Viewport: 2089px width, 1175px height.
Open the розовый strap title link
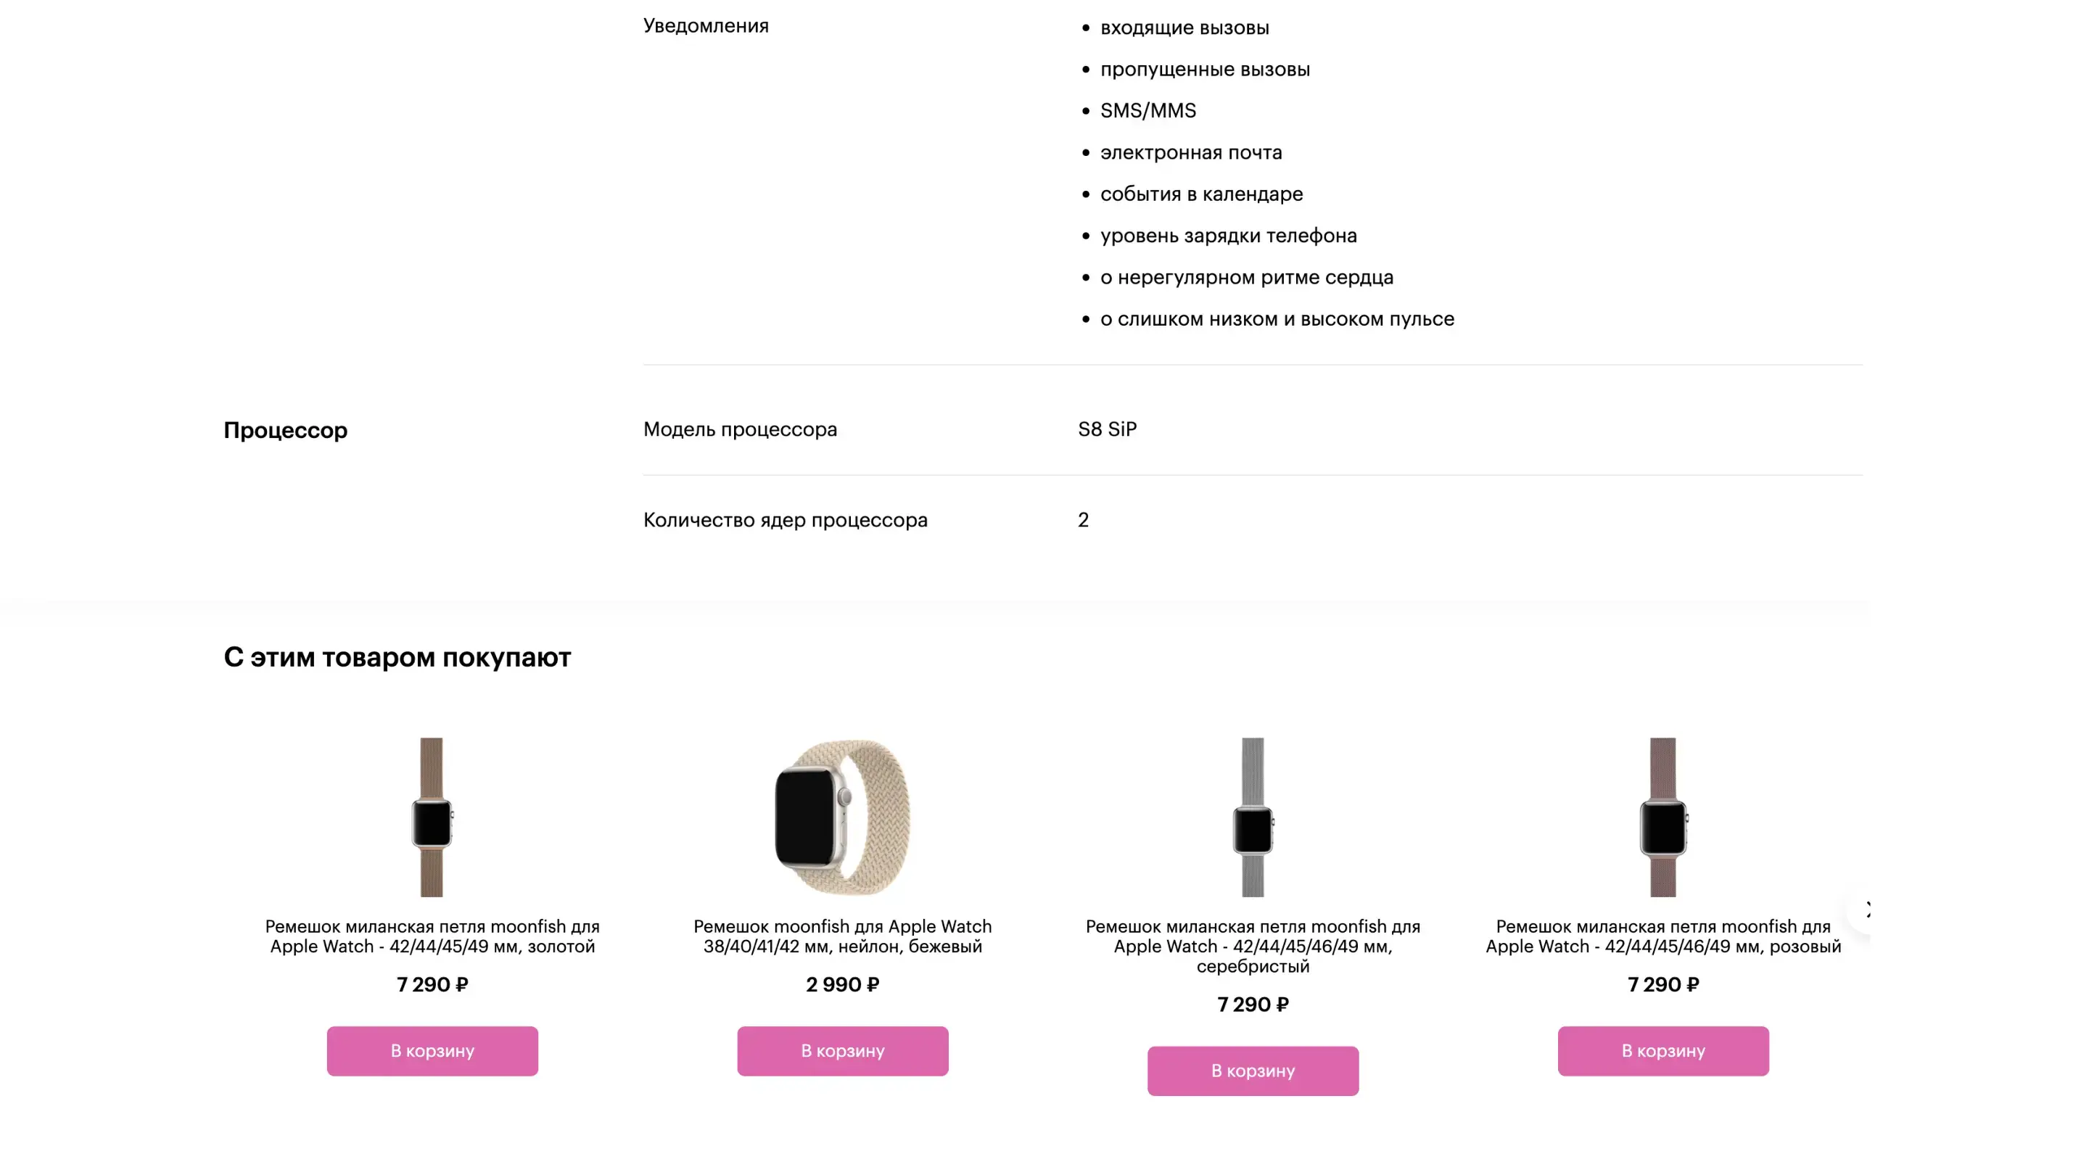(x=1663, y=936)
